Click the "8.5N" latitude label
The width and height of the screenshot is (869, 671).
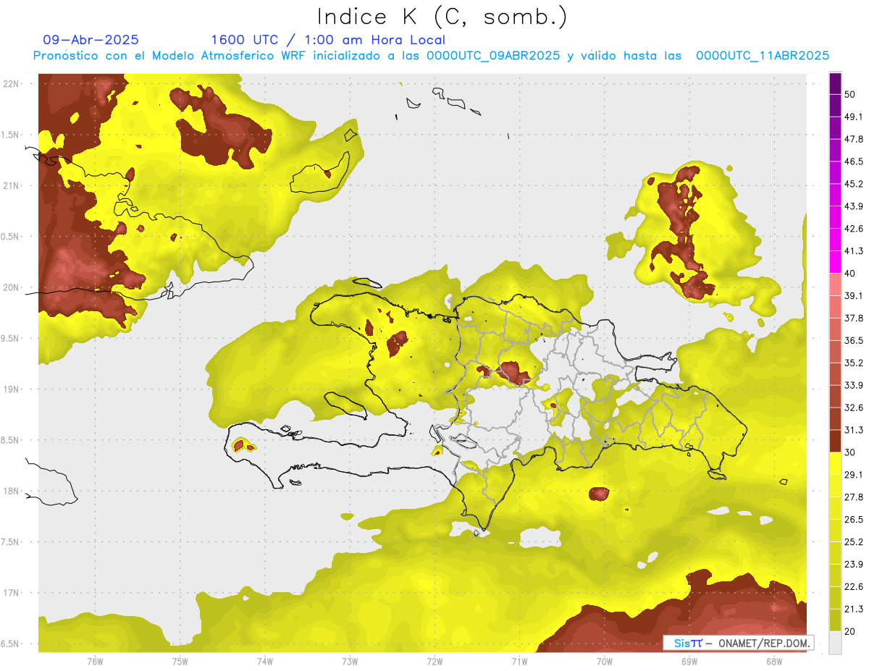[11, 440]
